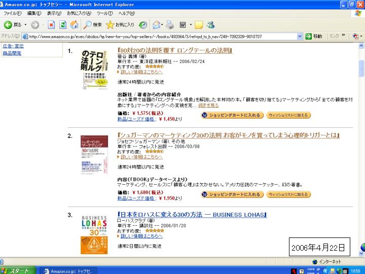Open 日本をロハスに変える30の方法 title link
The width and height of the screenshot is (365, 274).
click(x=192, y=215)
